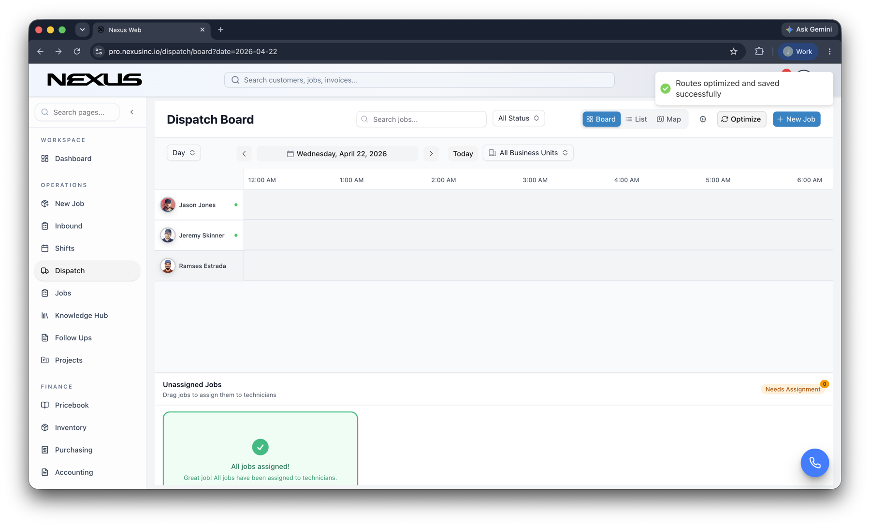Image resolution: width=870 pixels, height=527 pixels.
Task: Dismiss the routes optimized notification
Action: [744, 88]
